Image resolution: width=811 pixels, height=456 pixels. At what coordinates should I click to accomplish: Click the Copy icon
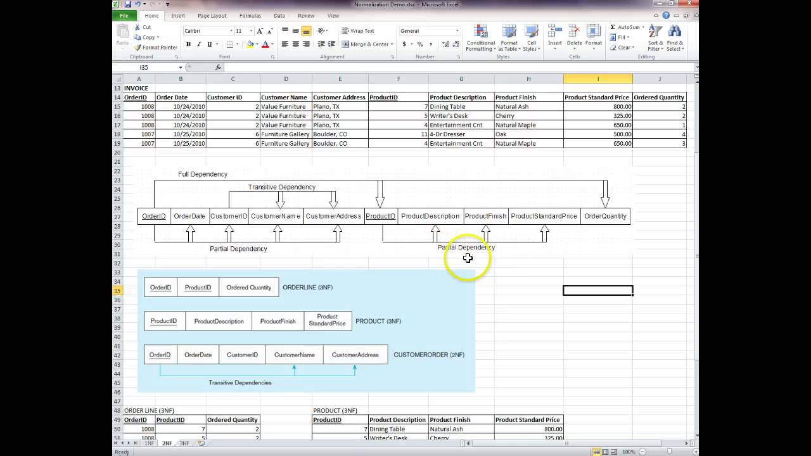137,37
